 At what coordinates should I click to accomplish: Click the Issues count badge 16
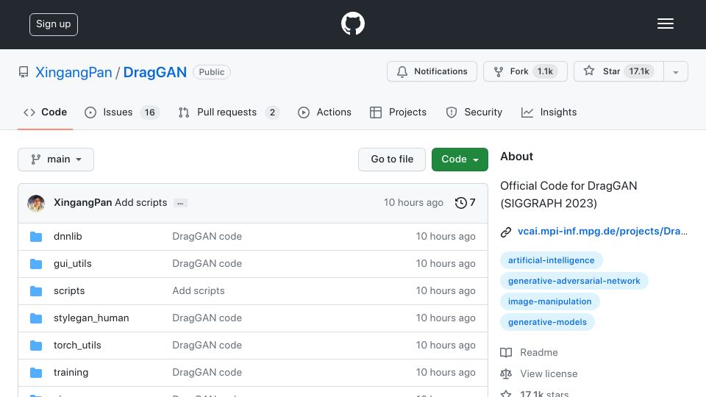pos(149,112)
